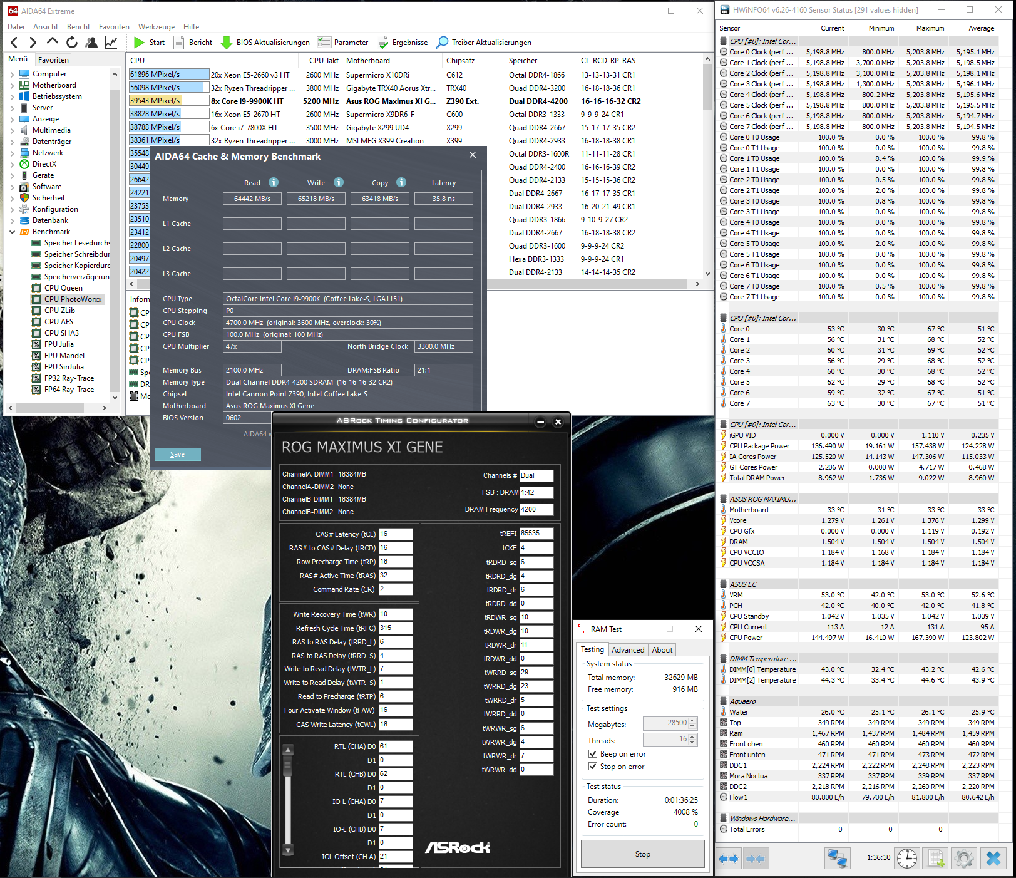This screenshot has height=878, width=1016.
Task: Click the refresh arrow in AIDA64 toolbar
Action: pos(72,43)
